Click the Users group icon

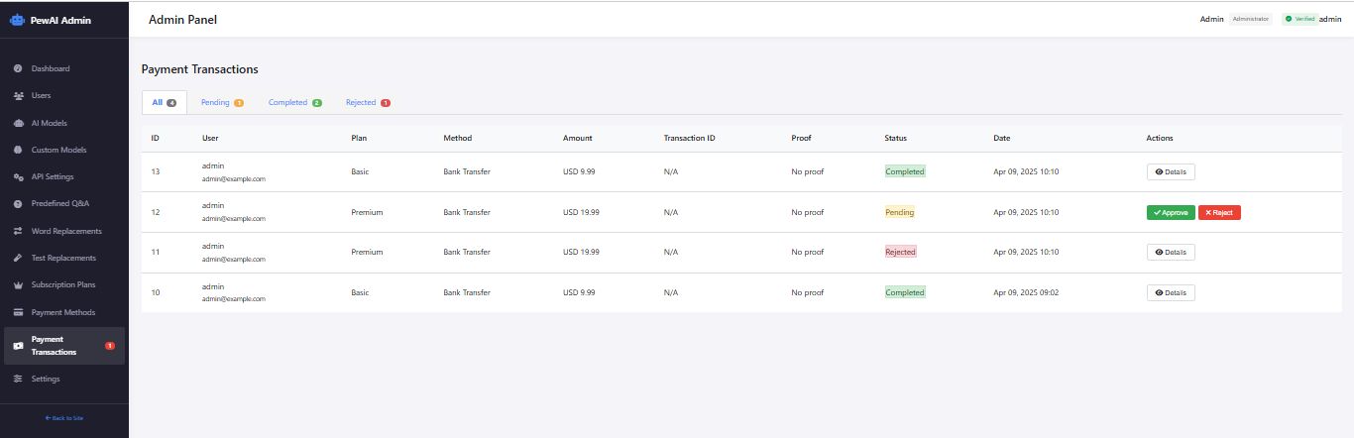click(x=18, y=96)
